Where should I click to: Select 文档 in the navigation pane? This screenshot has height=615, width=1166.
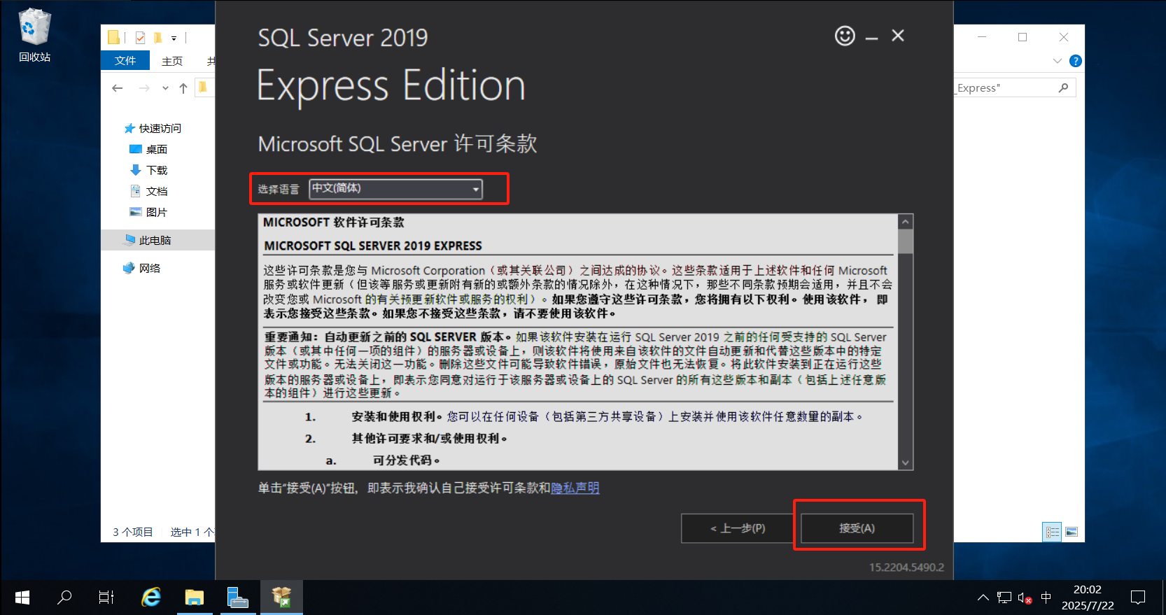(x=148, y=191)
